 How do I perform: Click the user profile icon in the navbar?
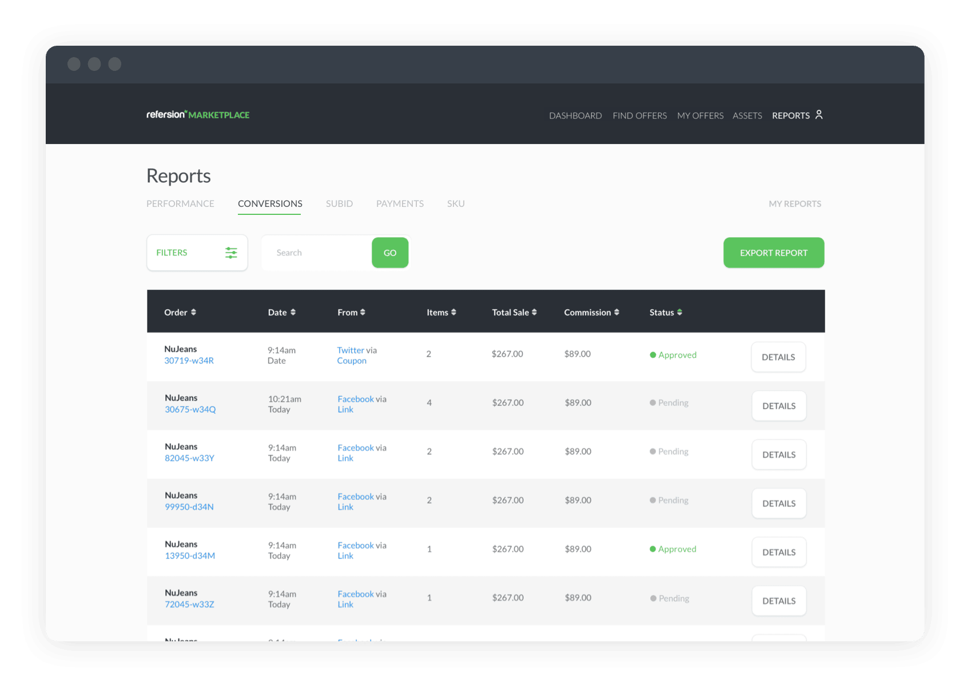tap(820, 114)
